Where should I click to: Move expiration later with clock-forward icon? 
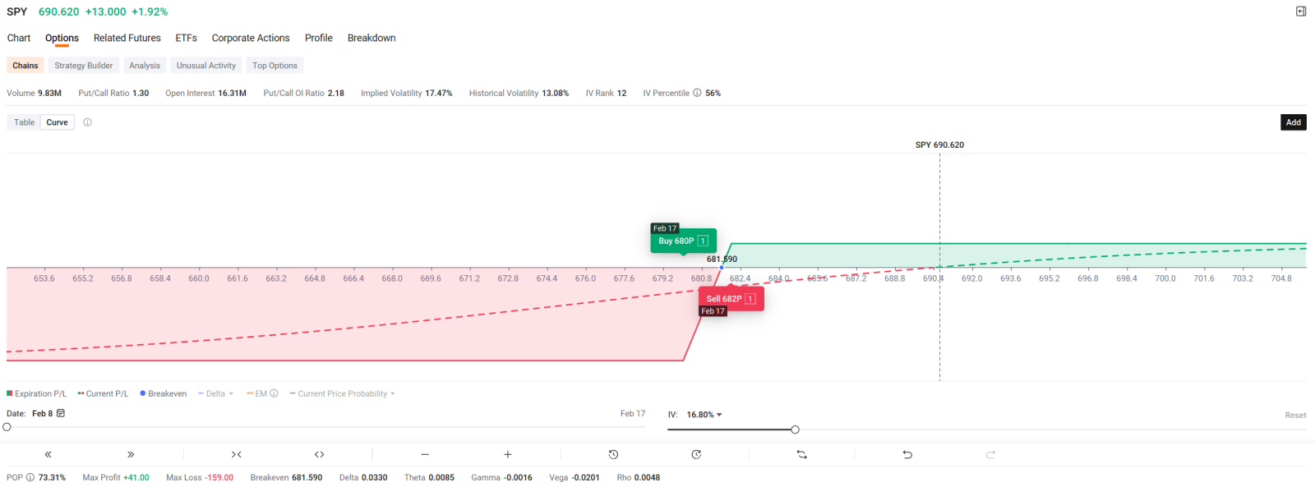(696, 454)
